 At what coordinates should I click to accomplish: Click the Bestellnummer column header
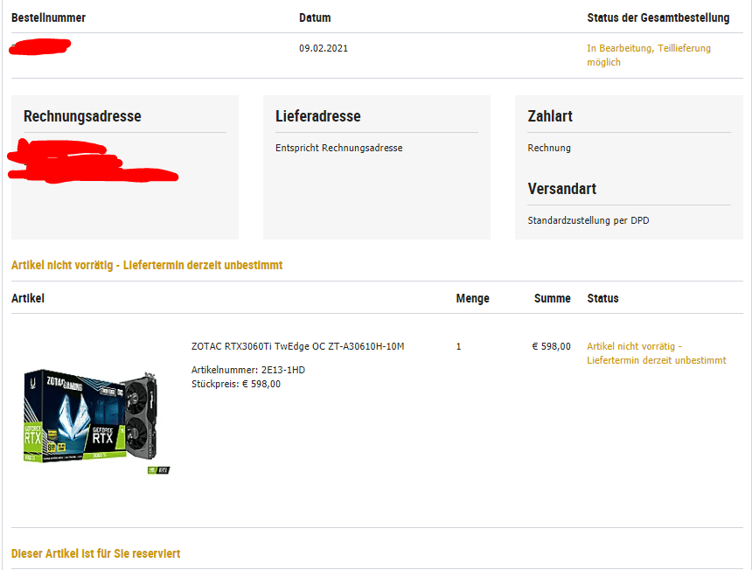click(x=48, y=17)
